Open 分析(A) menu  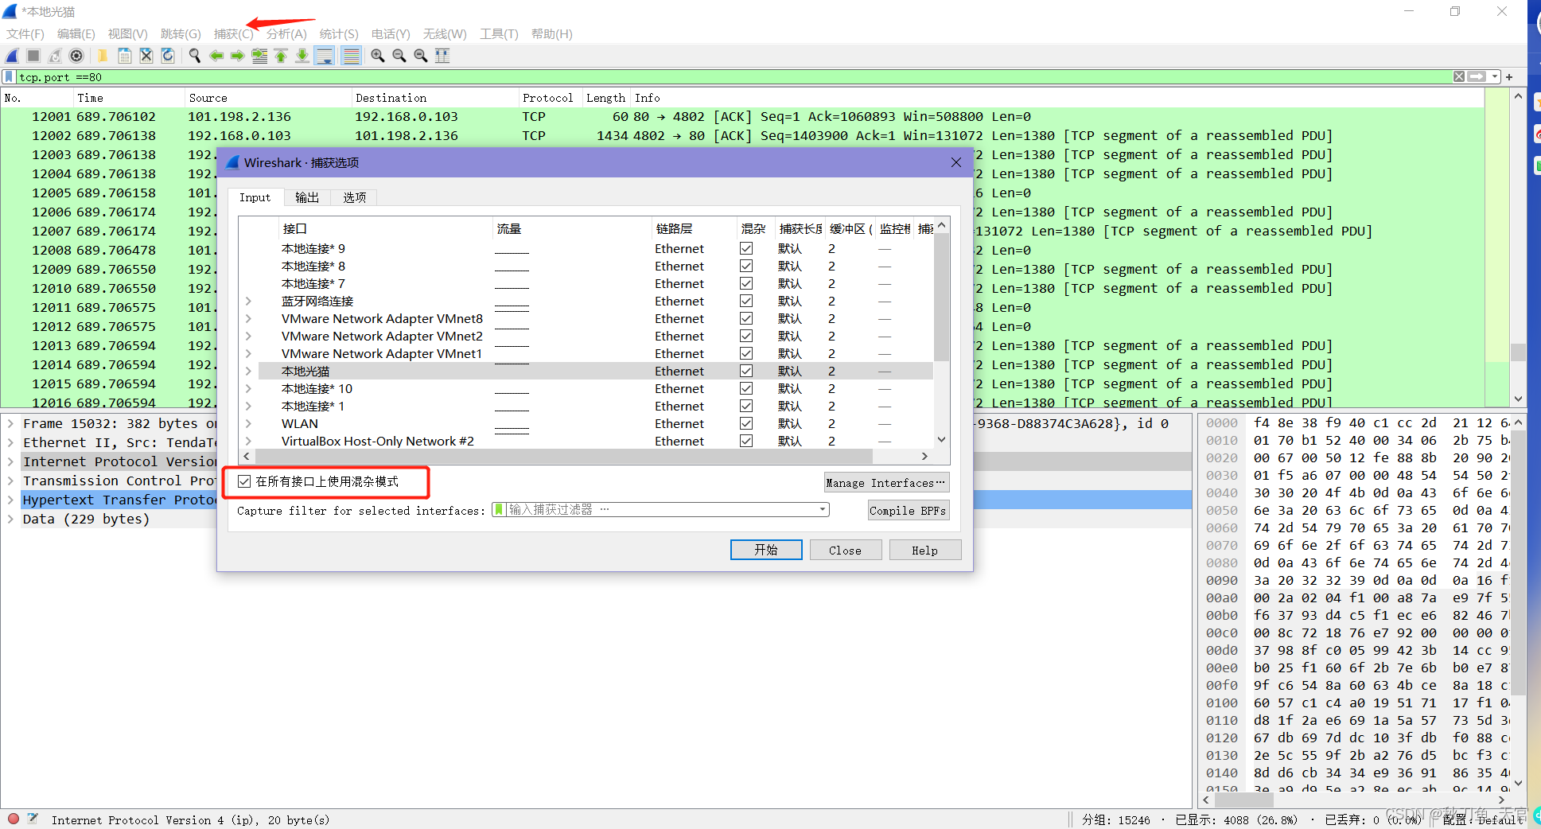[286, 33]
